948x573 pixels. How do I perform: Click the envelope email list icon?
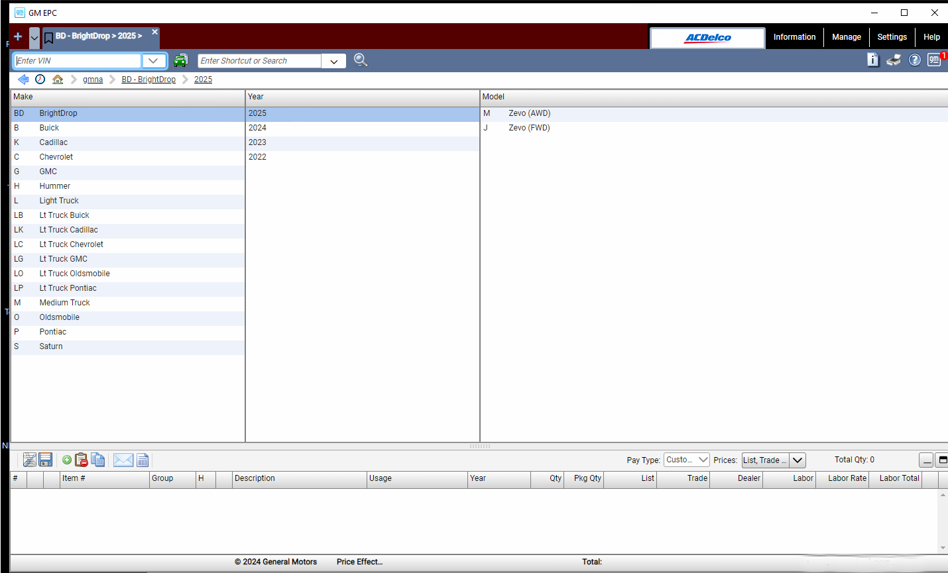pos(123,460)
